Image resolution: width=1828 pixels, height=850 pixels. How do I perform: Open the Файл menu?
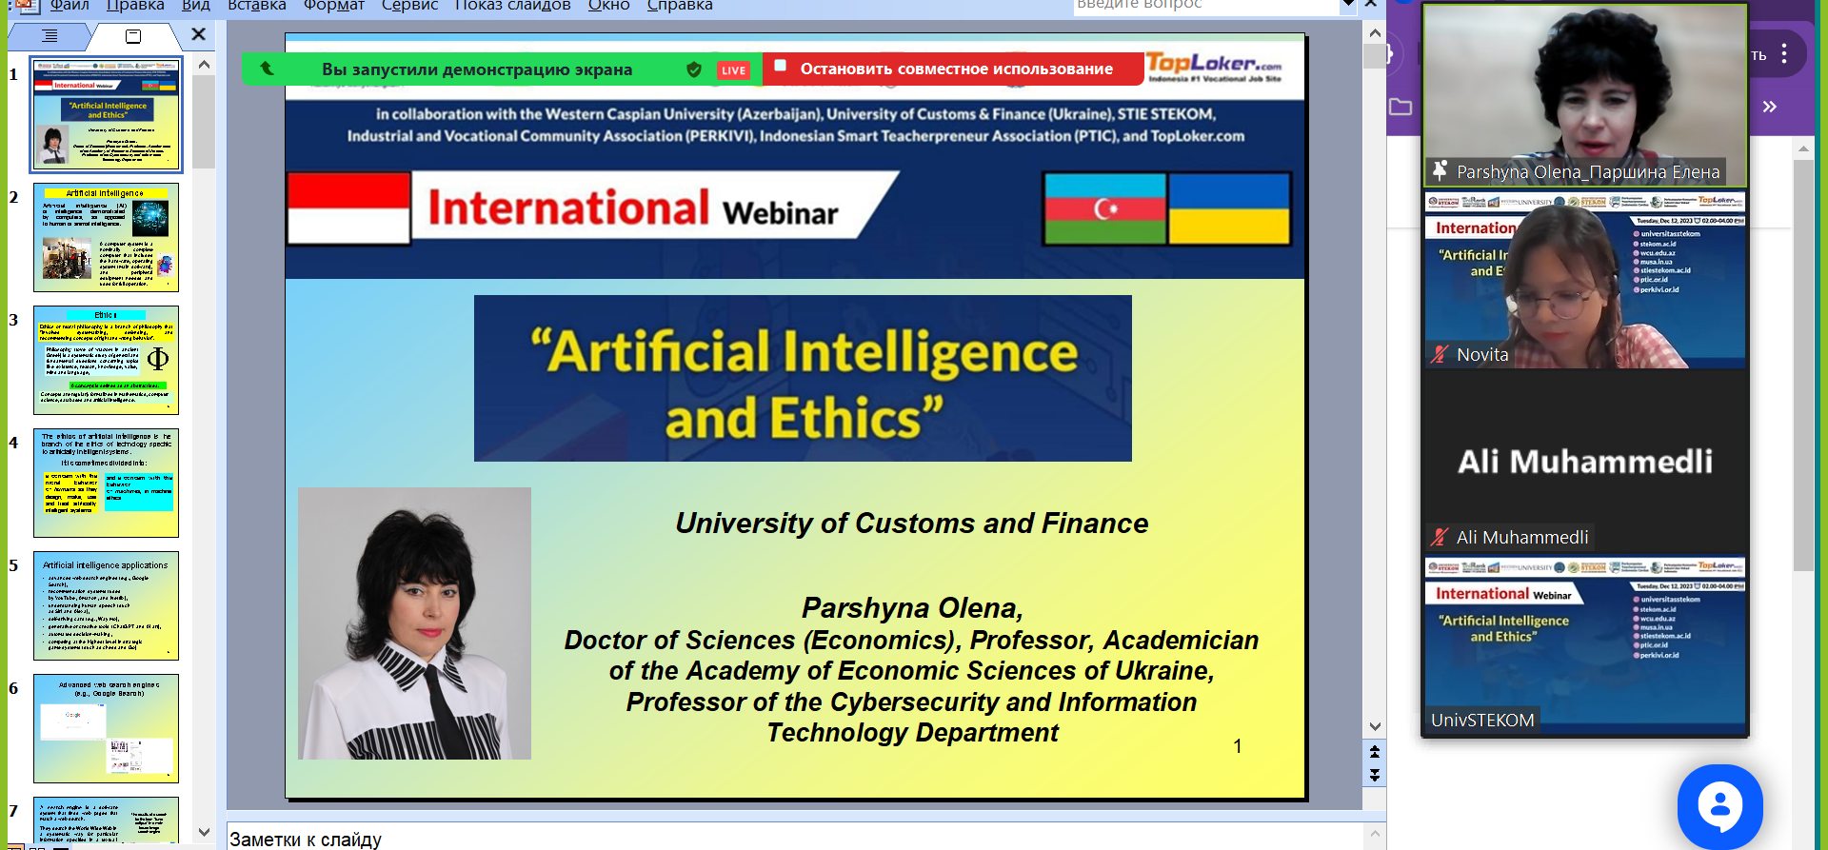70,6
